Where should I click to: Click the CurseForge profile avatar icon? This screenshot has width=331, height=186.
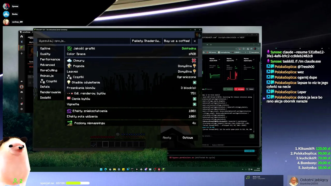[x=22, y=87]
